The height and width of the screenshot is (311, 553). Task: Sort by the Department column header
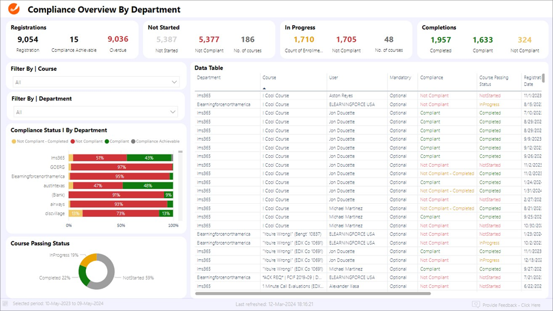209,78
